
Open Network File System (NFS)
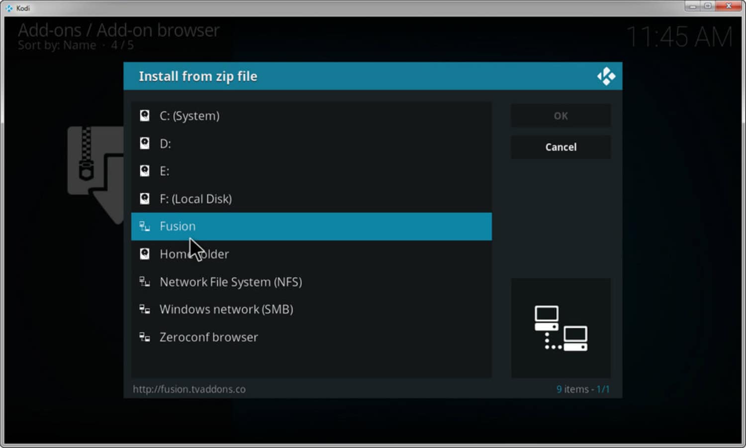pos(311,282)
